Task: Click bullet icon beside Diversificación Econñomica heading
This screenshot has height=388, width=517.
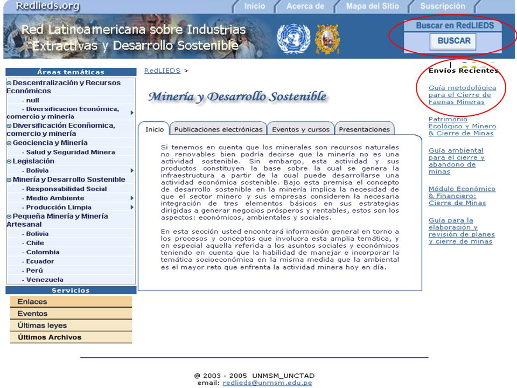Action: point(9,126)
